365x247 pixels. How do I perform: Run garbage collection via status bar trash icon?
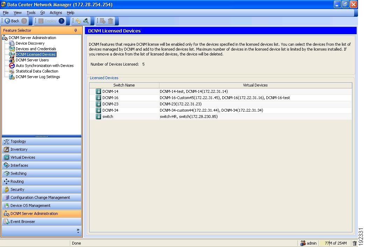pyautogui.click(x=355, y=243)
